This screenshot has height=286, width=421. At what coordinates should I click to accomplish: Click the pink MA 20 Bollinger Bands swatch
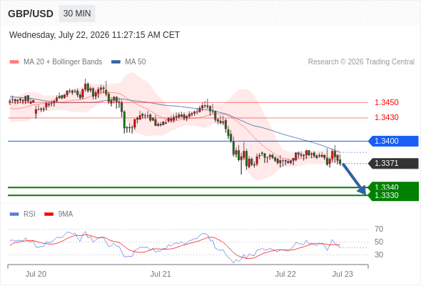(x=14, y=62)
